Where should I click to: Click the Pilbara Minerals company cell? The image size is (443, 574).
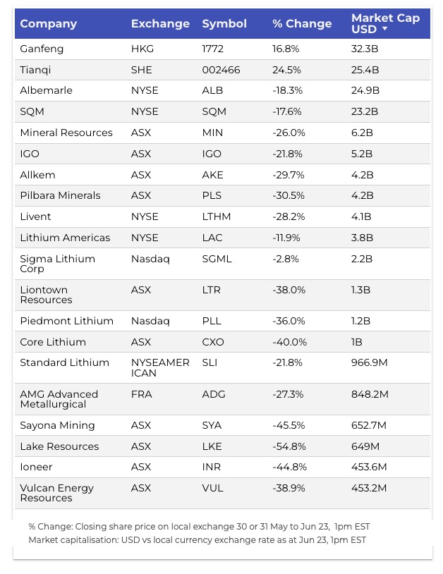tap(61, 195)
